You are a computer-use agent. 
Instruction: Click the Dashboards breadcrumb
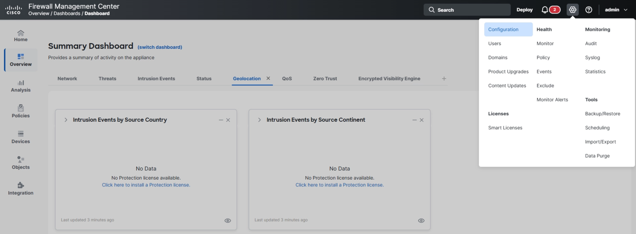67,13
